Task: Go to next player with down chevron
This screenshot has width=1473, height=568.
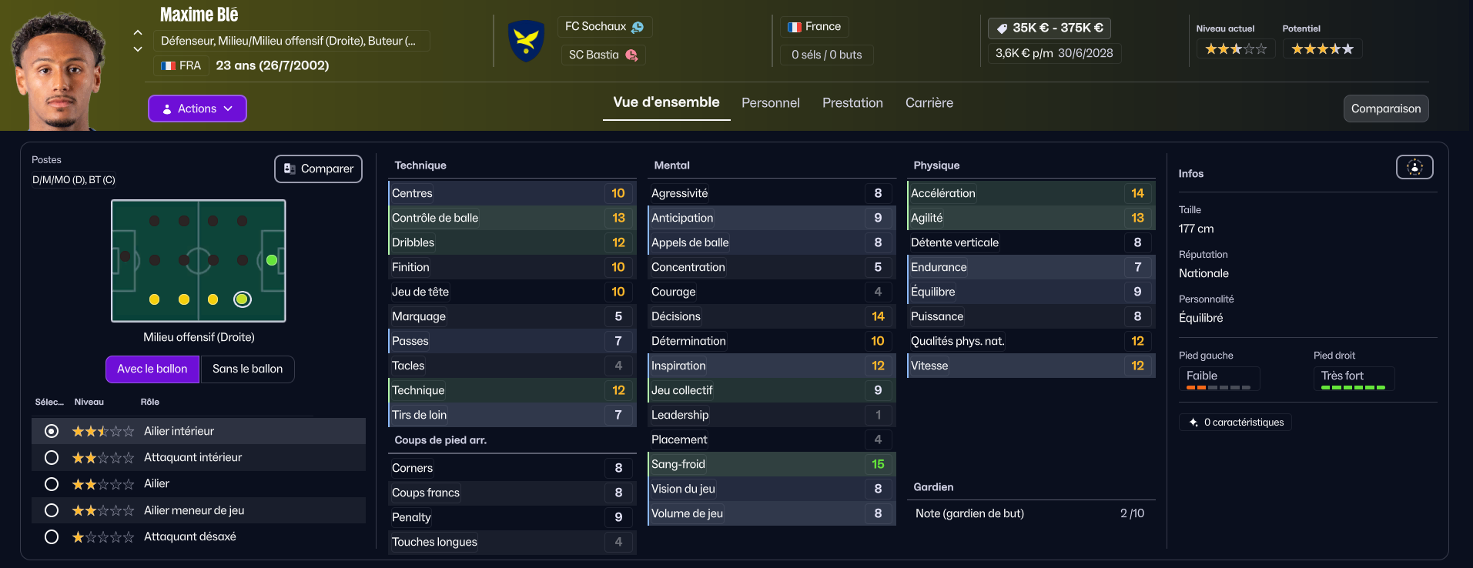Action: pos(138,49)
